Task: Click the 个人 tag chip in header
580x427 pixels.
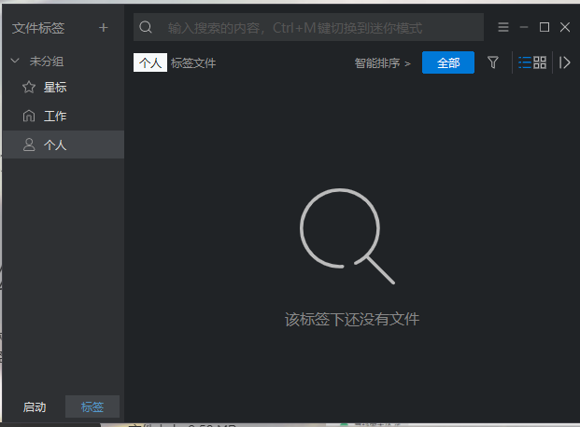Action: [x=150, y=63]
